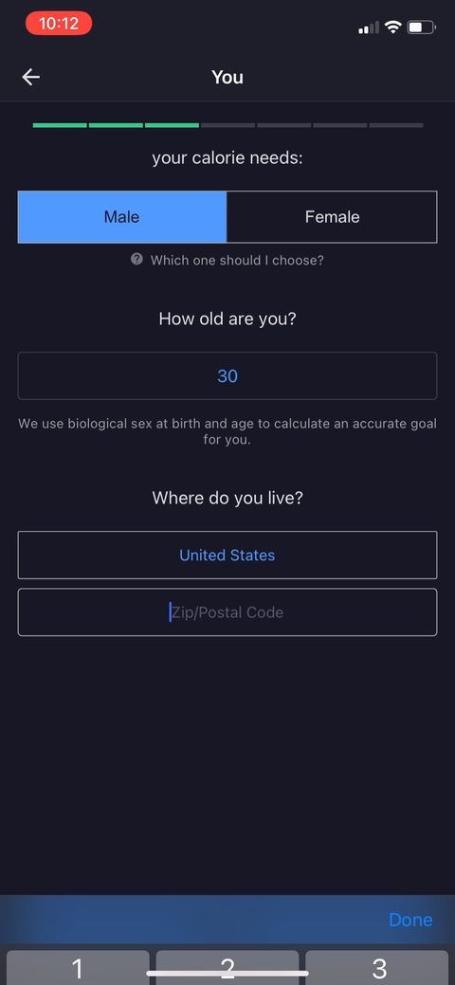The height and width of the screenshot is (985, 455).
Task: Tap the 2 key on keypad
Action: [x=227, y=968]
